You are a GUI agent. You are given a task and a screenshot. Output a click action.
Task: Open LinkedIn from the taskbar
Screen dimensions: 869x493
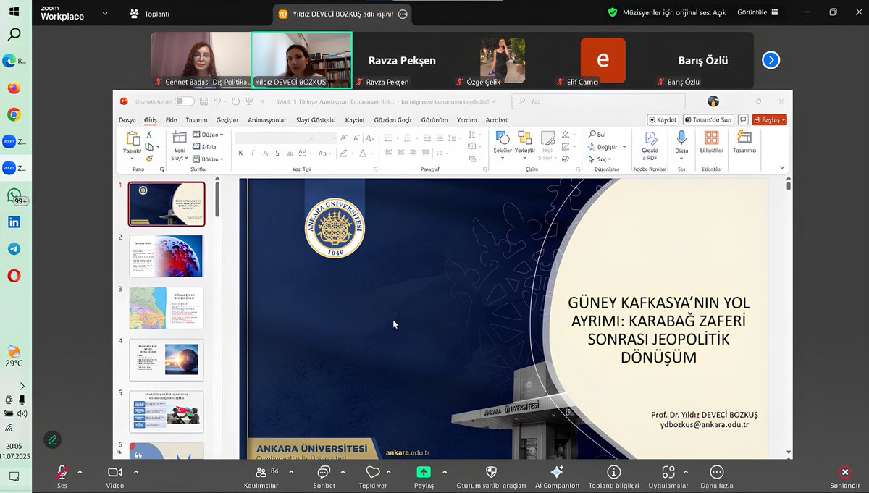point(14,222)
